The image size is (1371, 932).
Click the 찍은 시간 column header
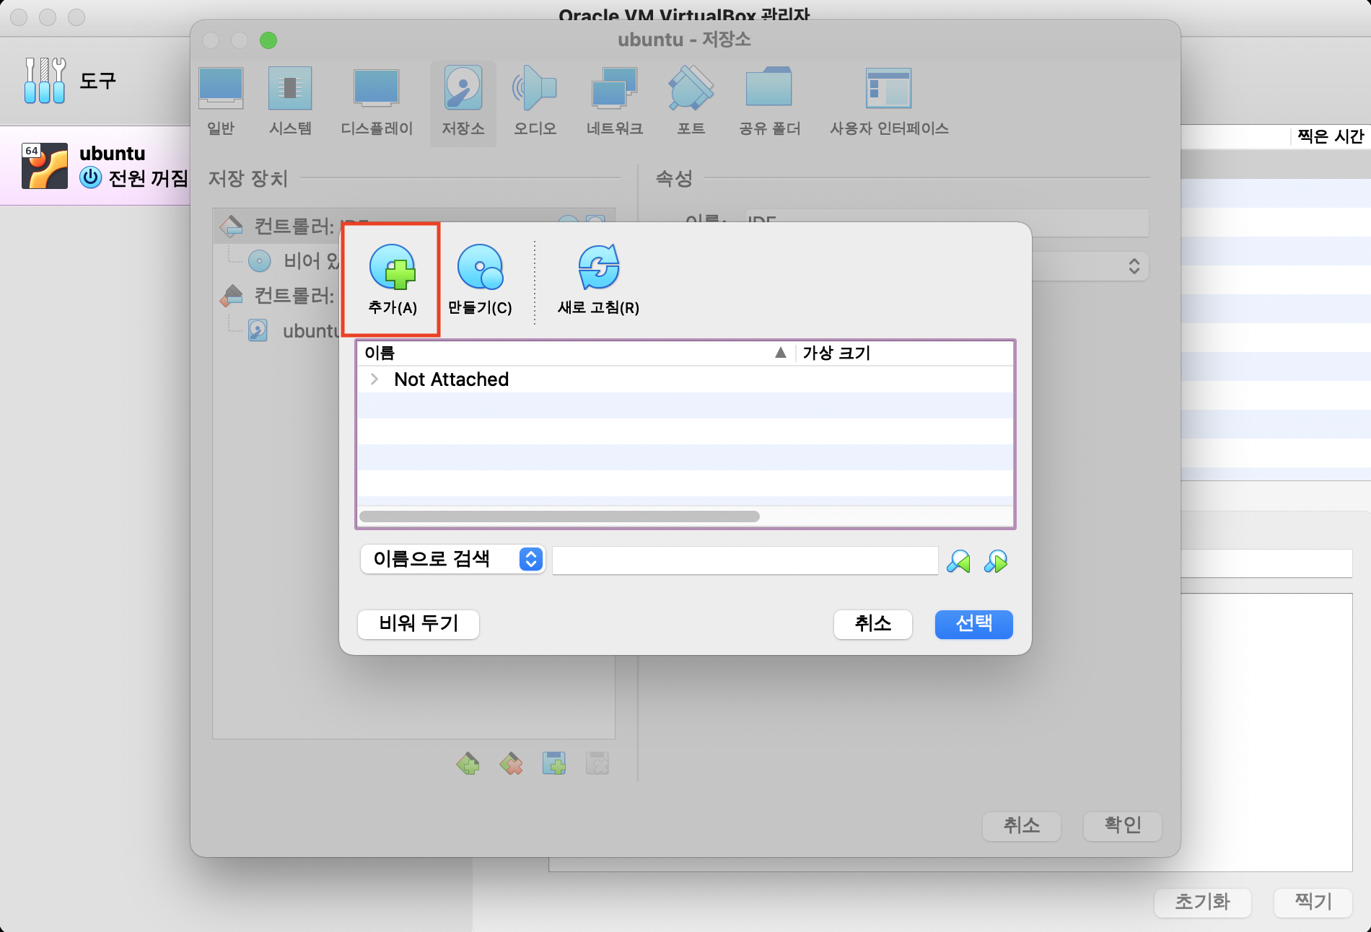[x=1330, y=136]
